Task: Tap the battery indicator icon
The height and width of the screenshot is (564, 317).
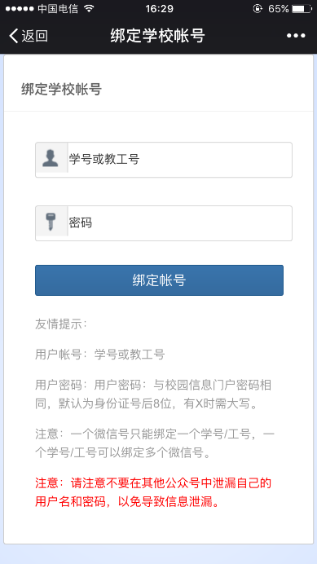Action: [x=302, y=9]
